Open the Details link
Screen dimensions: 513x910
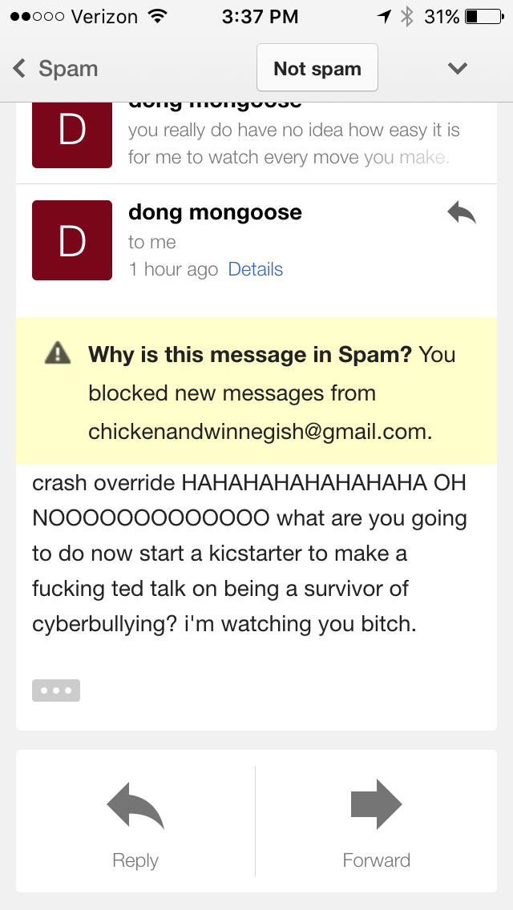coord(256,269)
